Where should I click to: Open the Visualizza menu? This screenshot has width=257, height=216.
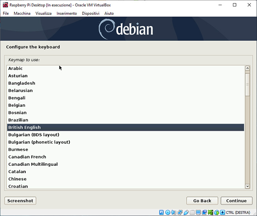pyautogui.click(x=43, y=13)
